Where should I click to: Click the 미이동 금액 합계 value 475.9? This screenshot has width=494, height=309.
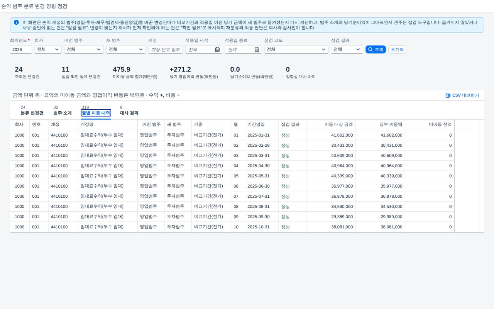point(122,70)
